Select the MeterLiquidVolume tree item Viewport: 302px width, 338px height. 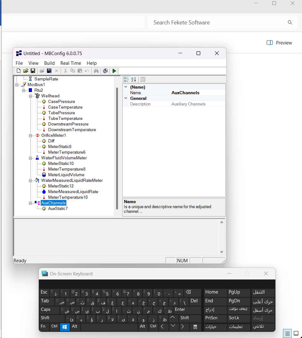[66, 175]
